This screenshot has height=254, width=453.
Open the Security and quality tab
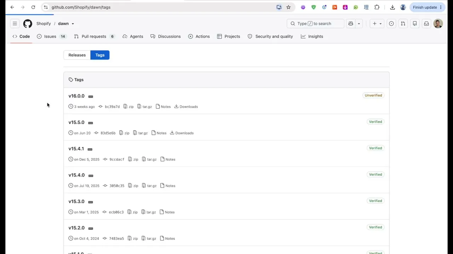[x=270, y=36]
